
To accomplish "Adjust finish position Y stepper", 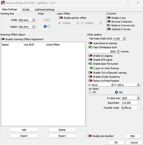I will tap(138, 85).
